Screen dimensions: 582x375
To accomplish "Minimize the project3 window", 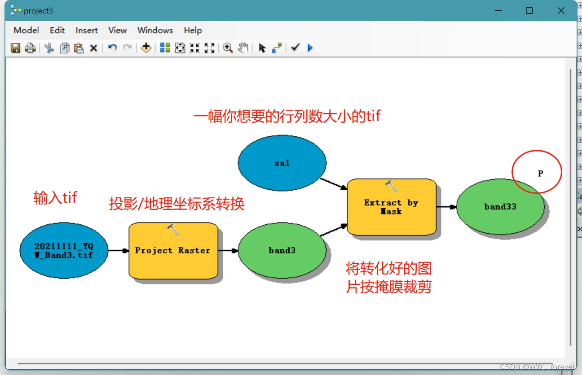I will click(x=498, y=11).
